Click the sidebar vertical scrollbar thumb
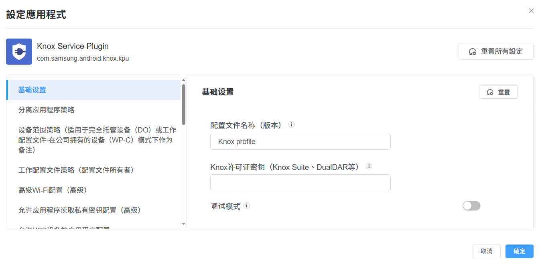The width and height of the screenshot is (542, 265). [183, 104]
